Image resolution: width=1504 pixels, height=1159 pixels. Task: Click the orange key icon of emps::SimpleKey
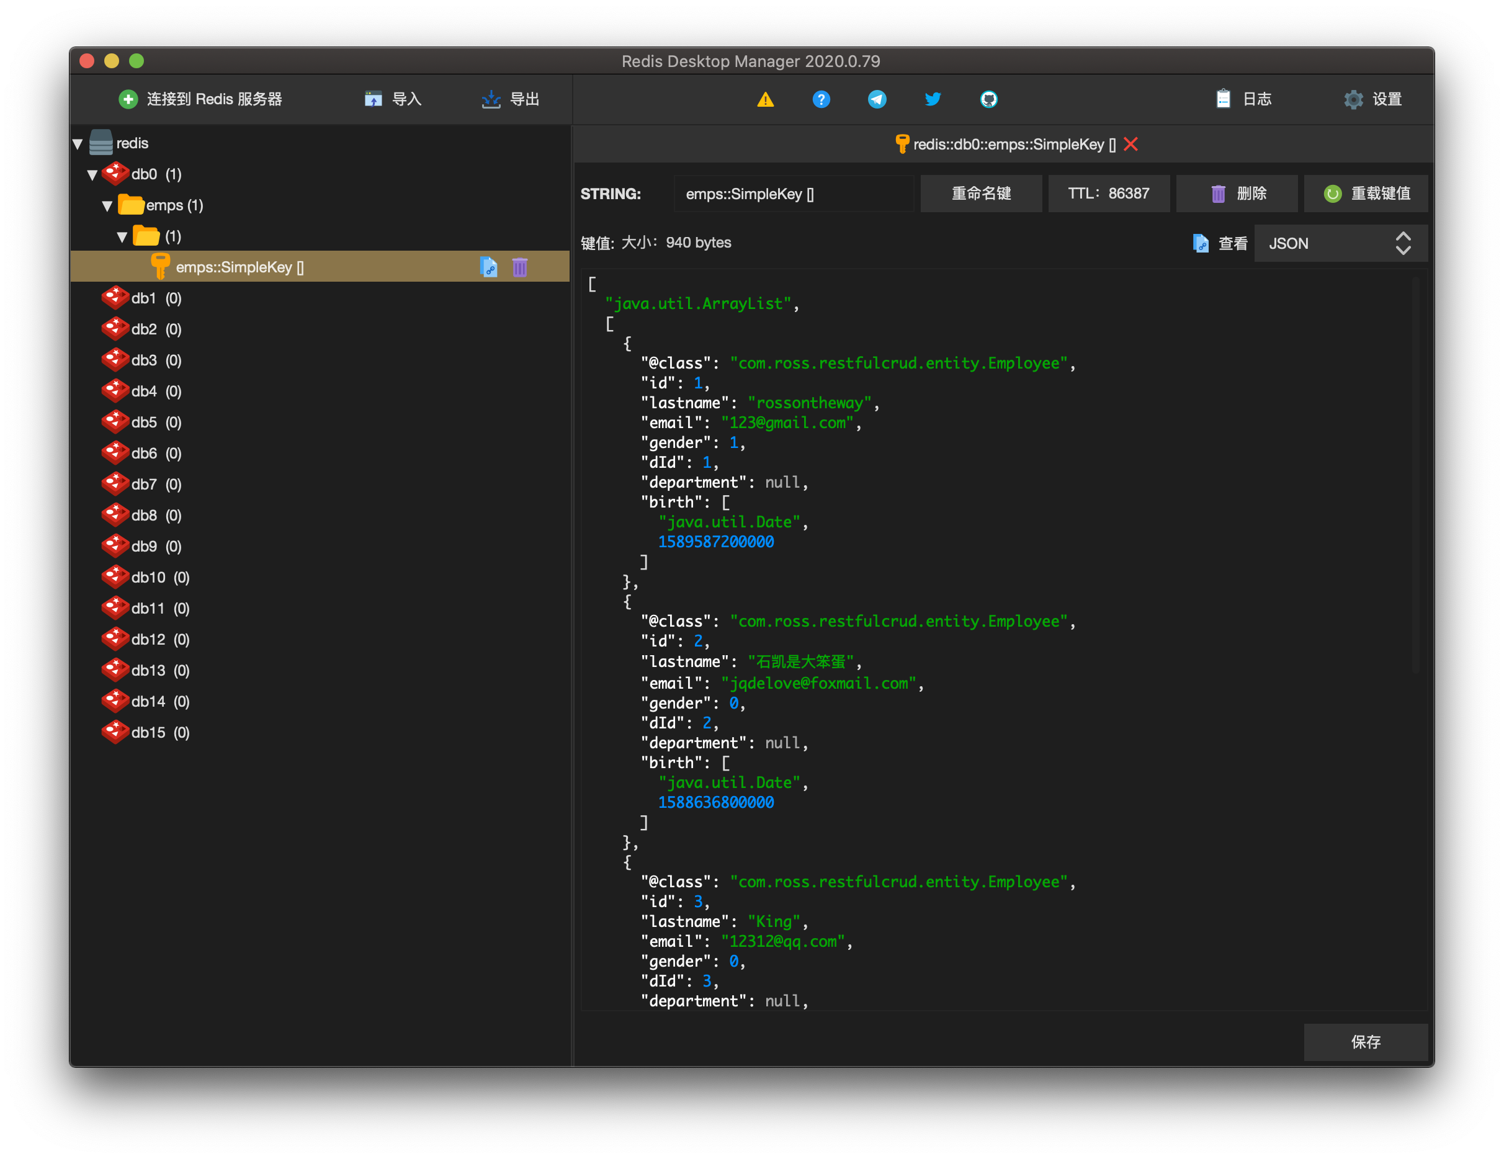(x=159, y=267)
